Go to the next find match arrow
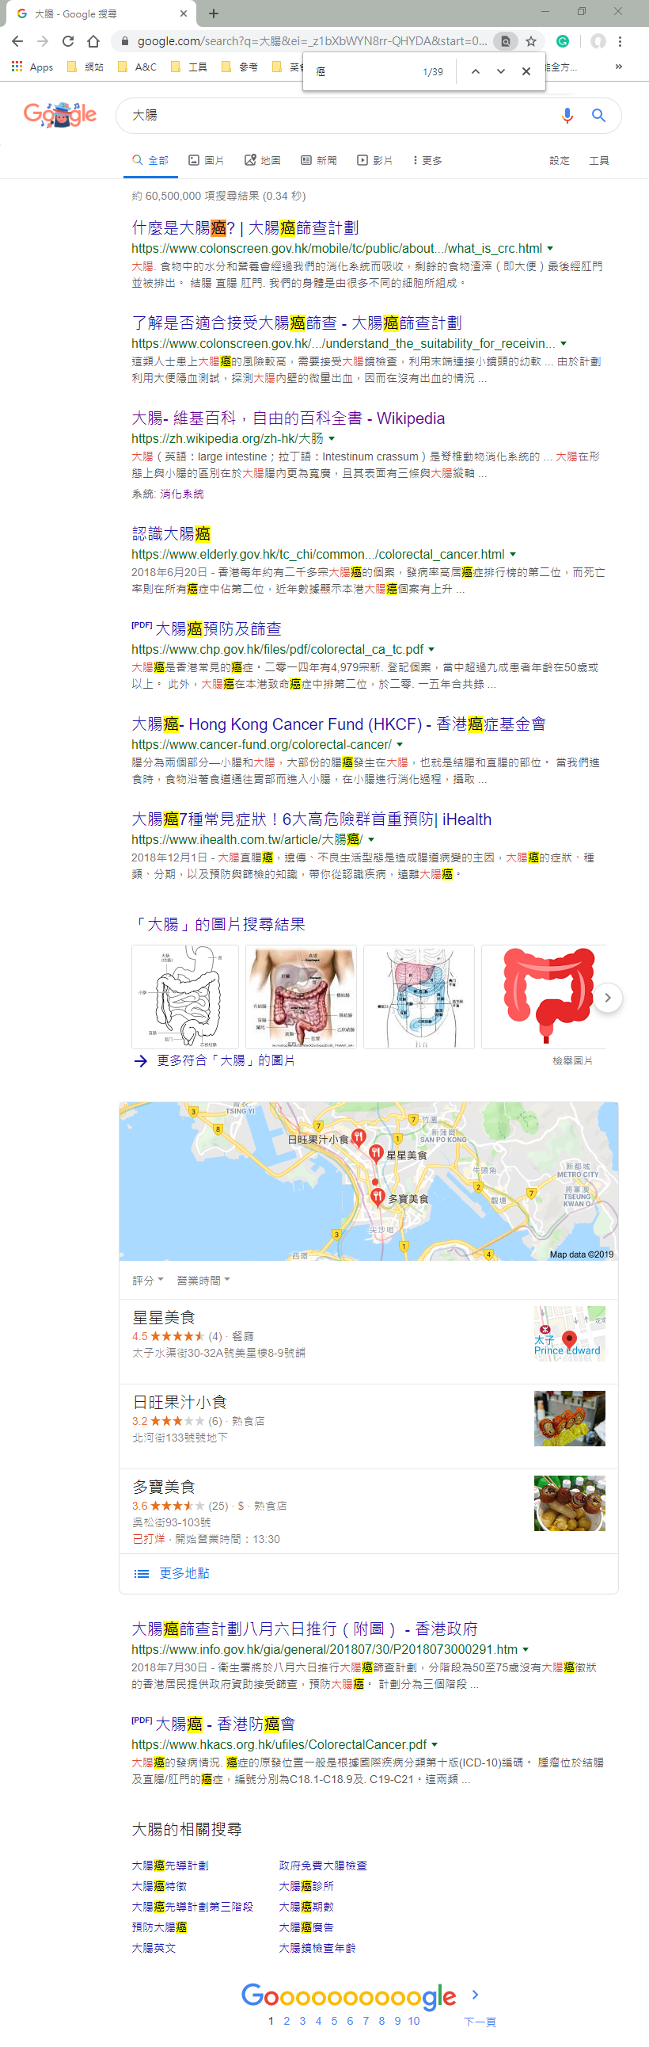This screenshot has width=649, height=2047. coord(501,71)
